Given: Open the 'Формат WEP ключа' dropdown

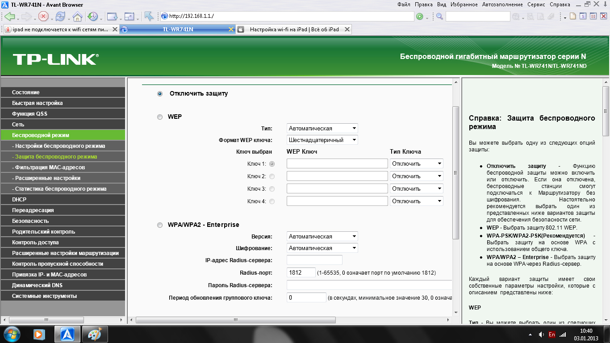Looking at the screenshot, I should pos(322,140).
